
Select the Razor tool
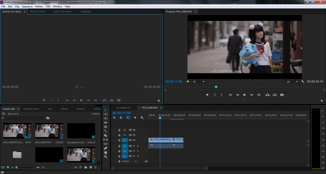tap(105, 135)
